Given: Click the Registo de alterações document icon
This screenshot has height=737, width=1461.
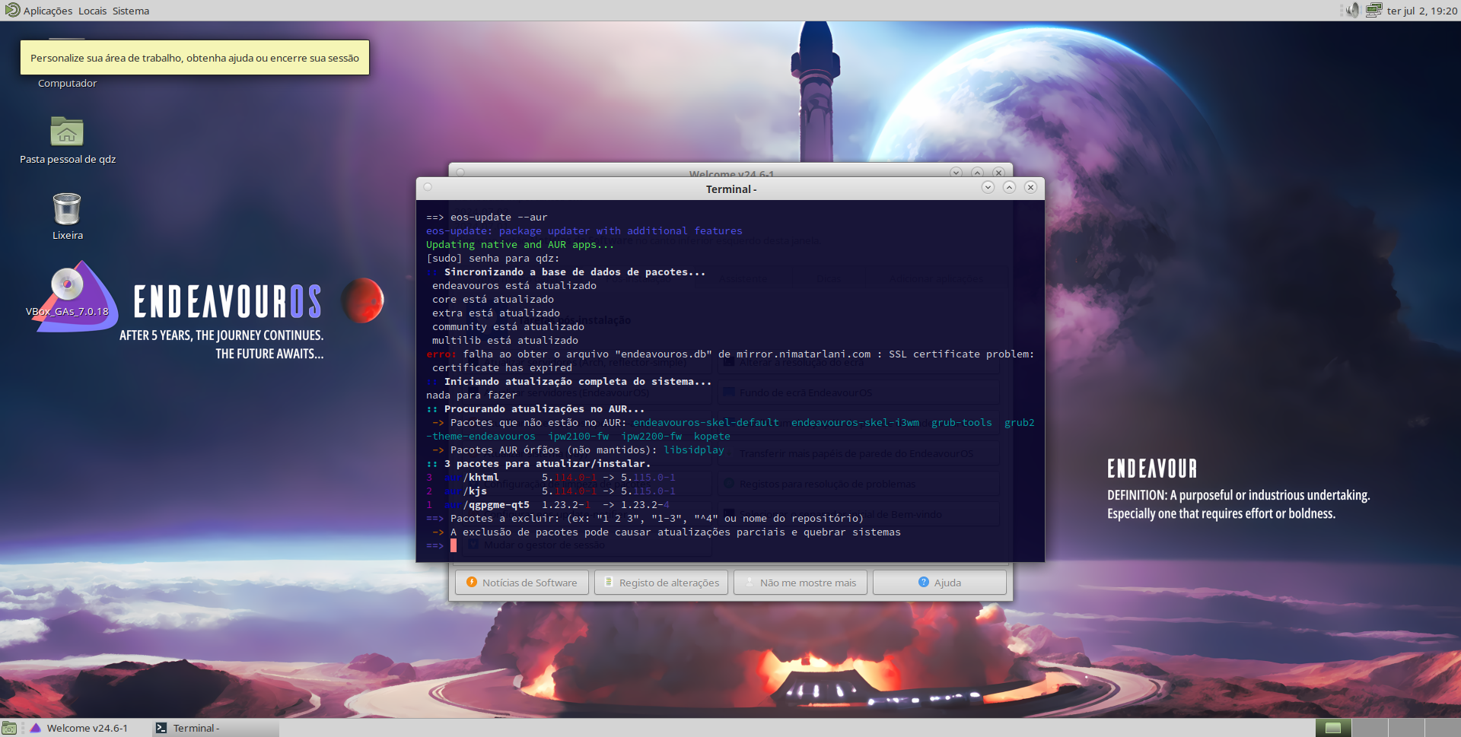Looking at the screenshot, I should point(609,582).
